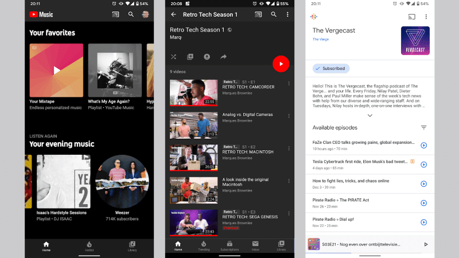Open the S03E21 mini player artwork

pos(313,244)
